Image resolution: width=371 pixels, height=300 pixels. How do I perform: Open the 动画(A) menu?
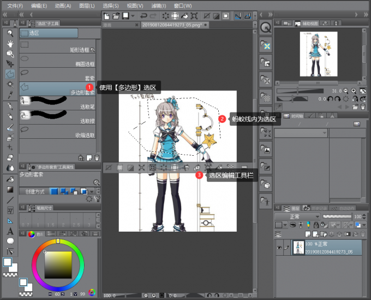[63, 5]
